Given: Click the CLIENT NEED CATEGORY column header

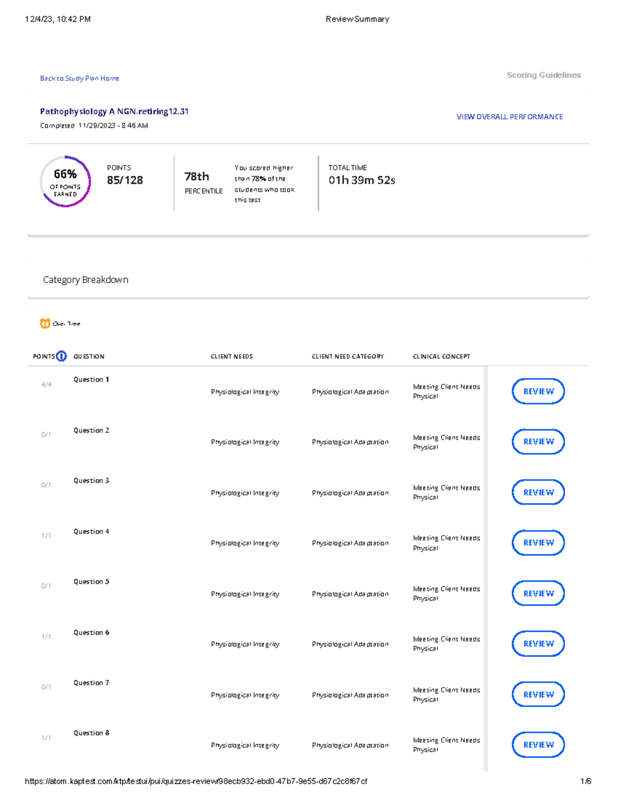Looking at the screenshot, I should tap(348, 356).
